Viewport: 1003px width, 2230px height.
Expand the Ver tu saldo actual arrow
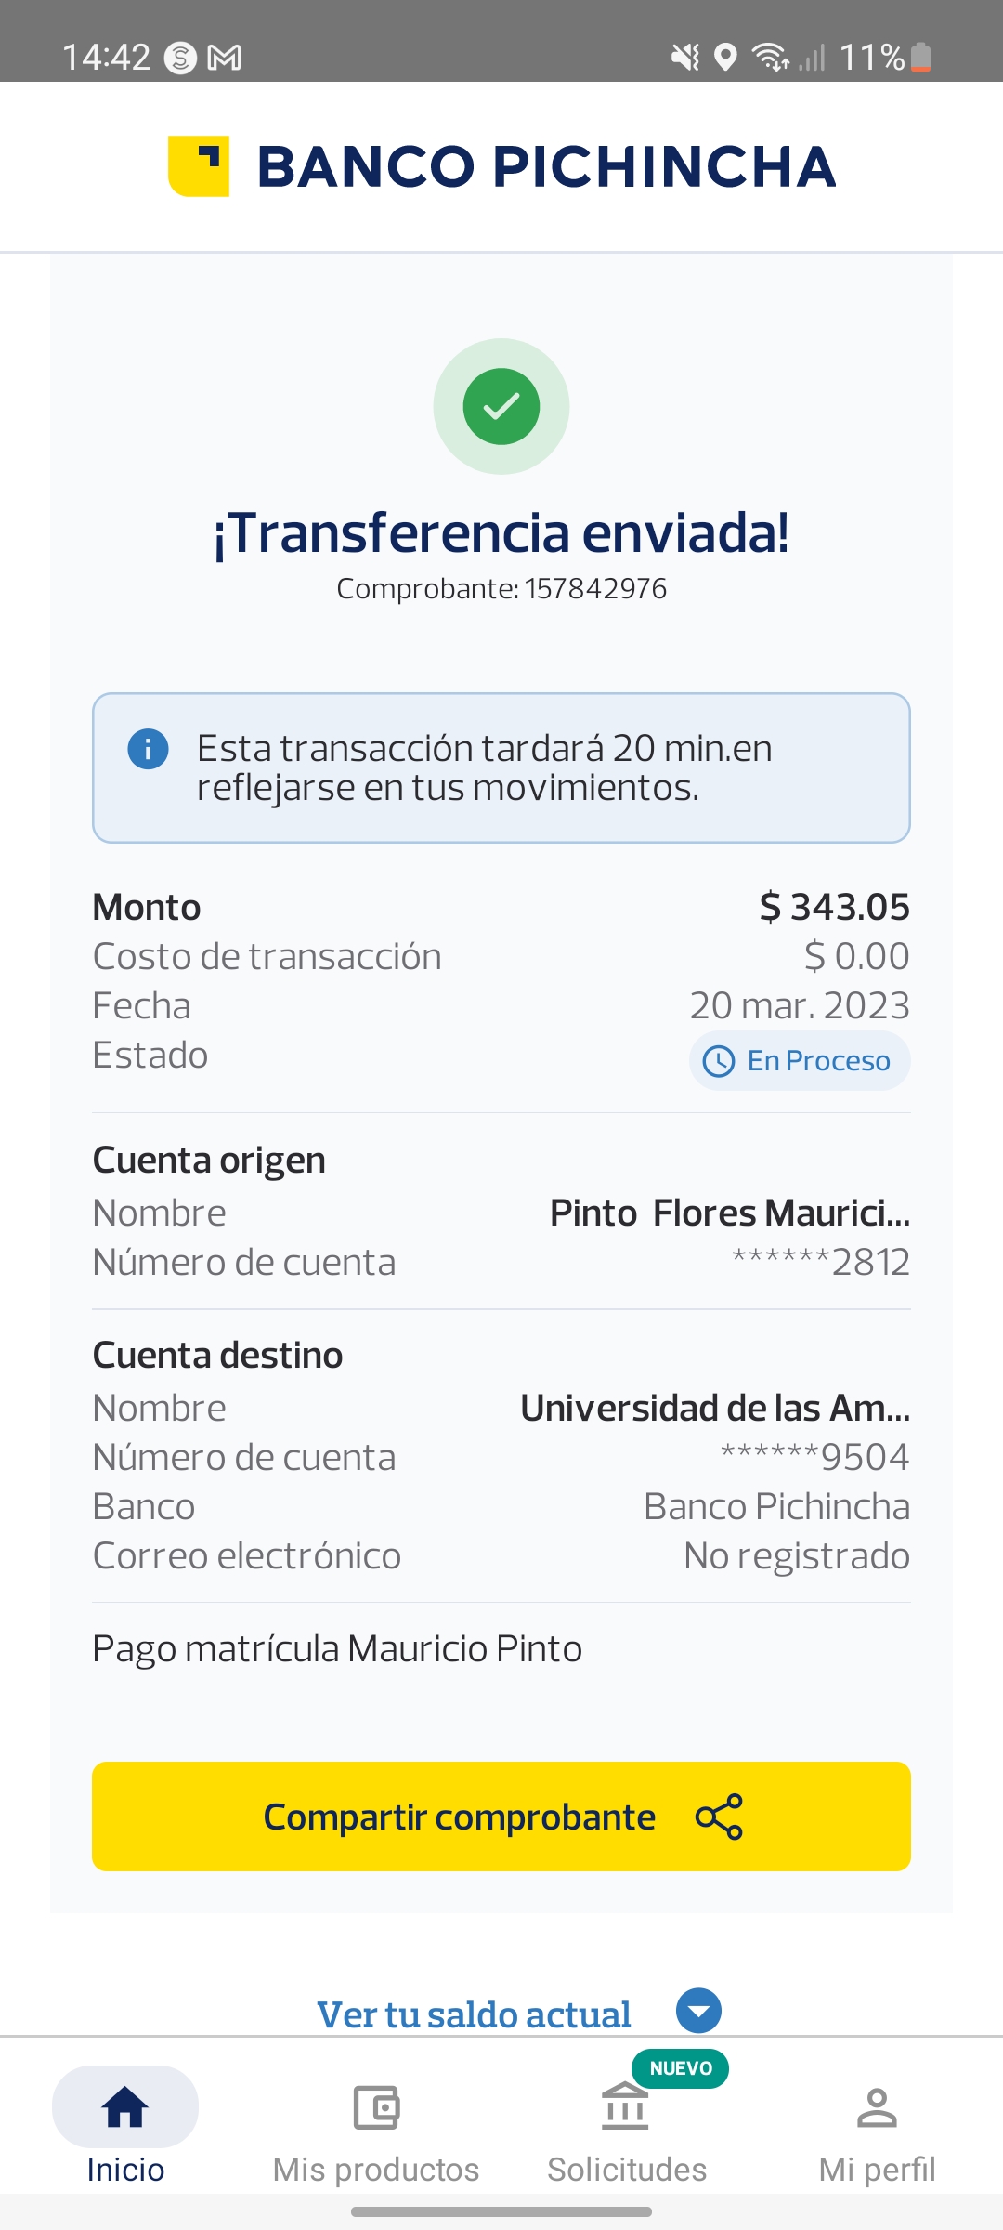pyautogui.click(x=698, y=2012)
